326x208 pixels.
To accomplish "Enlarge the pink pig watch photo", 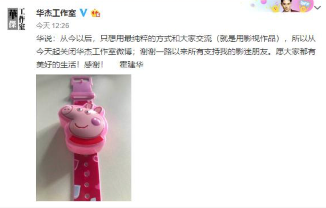I will tap(84, 138).
